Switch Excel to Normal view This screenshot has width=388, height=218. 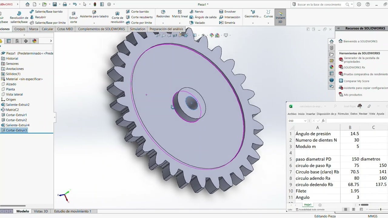[x=346, y=210]
